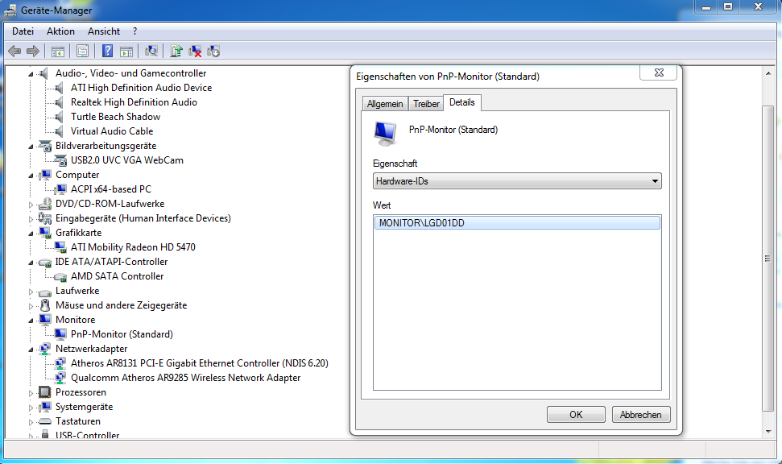782x464 pixels.
Task: Toggle the console tree pane toolbar icon
Action: tap(58, 51)
